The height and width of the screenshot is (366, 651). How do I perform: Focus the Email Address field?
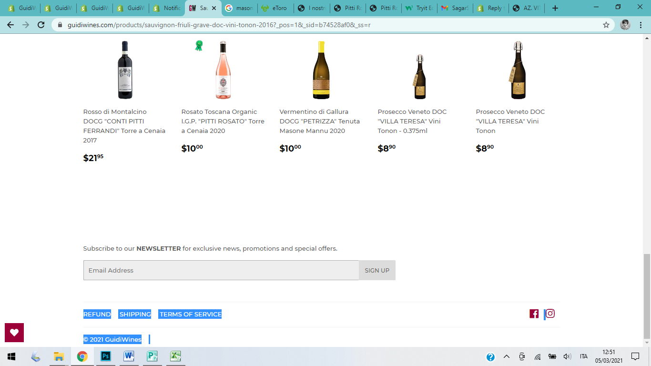click(221, 270)
